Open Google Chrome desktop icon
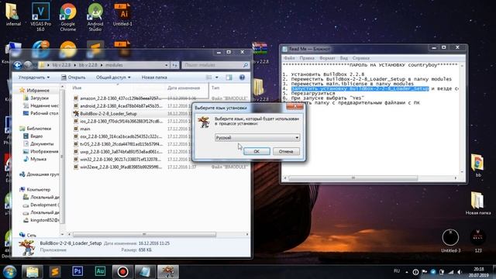Viewport: 496px width, 279px height. tap(68, 17)
